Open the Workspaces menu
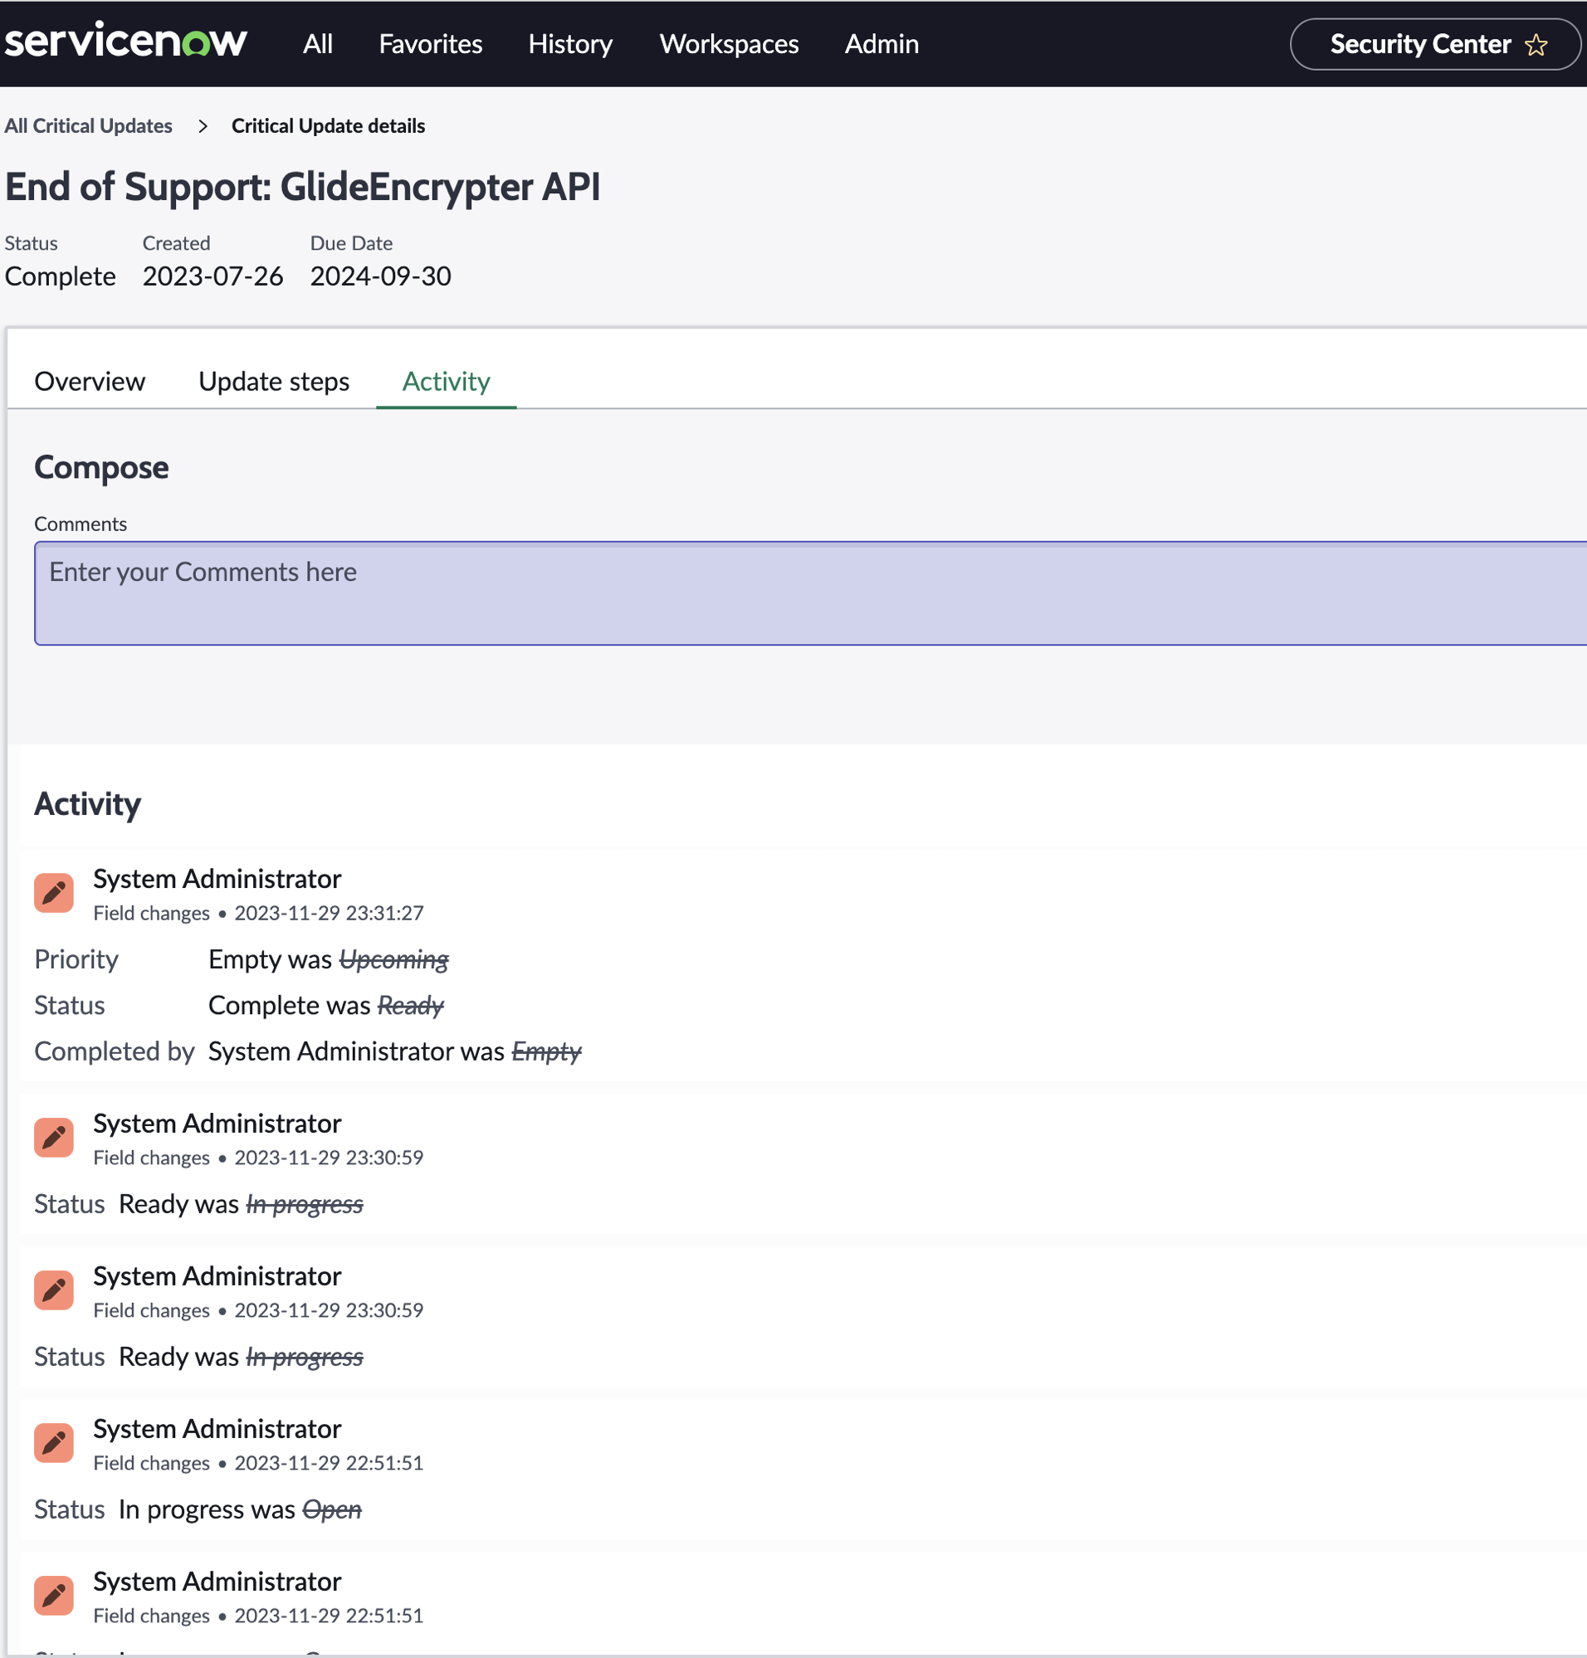 point(730,44)
